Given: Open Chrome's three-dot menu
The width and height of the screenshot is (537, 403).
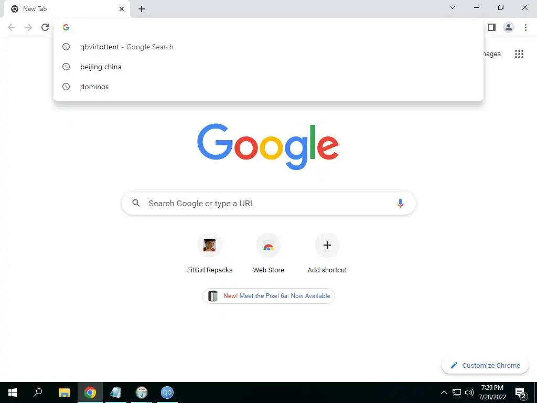Looking at the screenshot, I should [525, 27].
